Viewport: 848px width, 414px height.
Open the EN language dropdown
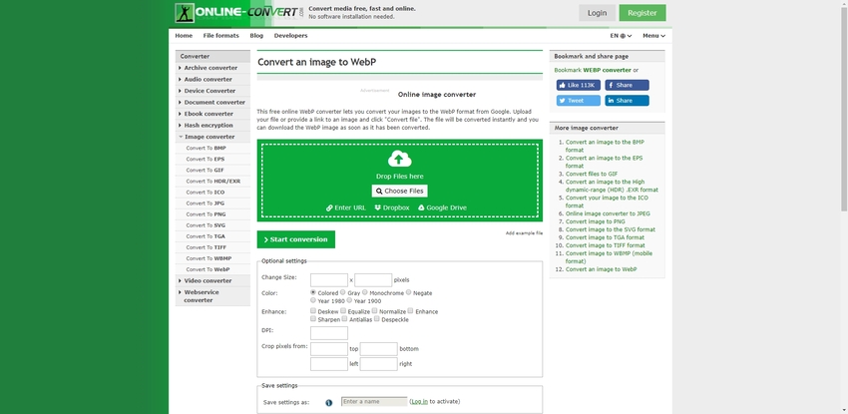[x=618, y=36]
